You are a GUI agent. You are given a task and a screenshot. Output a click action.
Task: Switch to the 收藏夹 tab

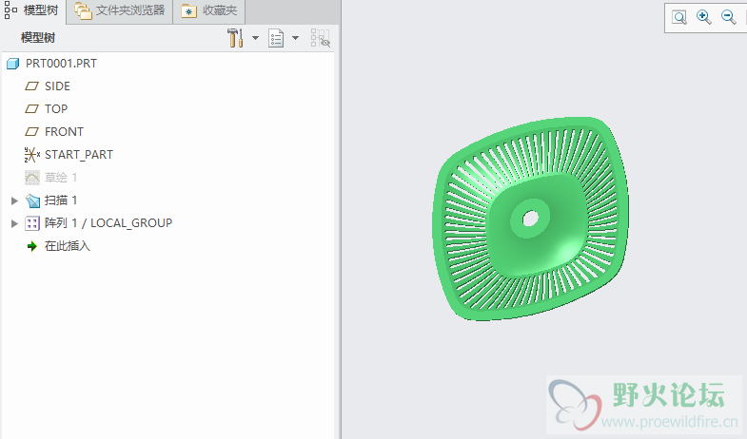(211, 11)
